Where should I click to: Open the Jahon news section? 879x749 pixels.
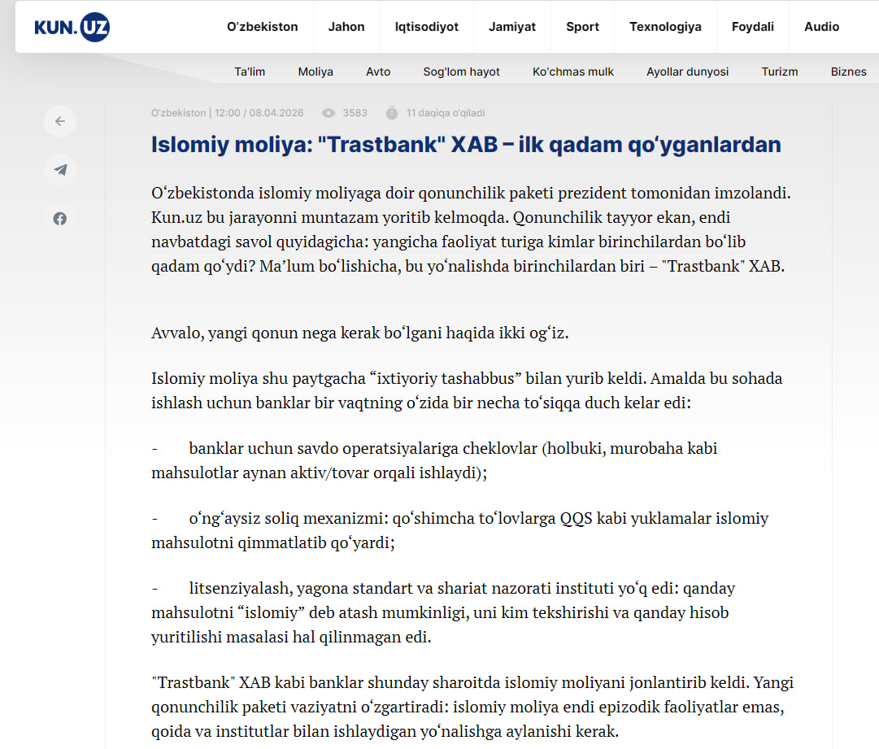tap(346, 27)
